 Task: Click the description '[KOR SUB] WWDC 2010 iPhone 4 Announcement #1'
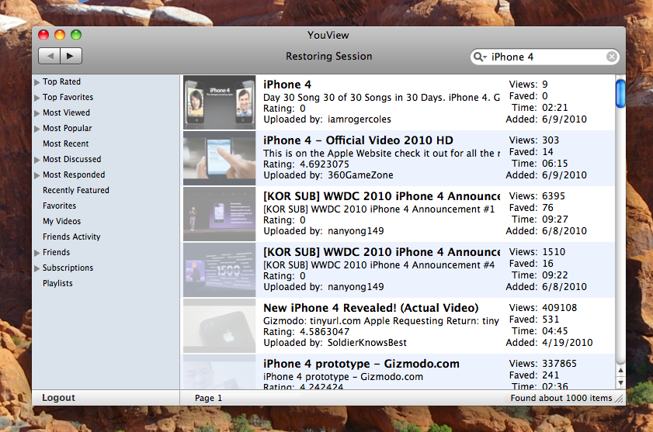pos(379,209)
